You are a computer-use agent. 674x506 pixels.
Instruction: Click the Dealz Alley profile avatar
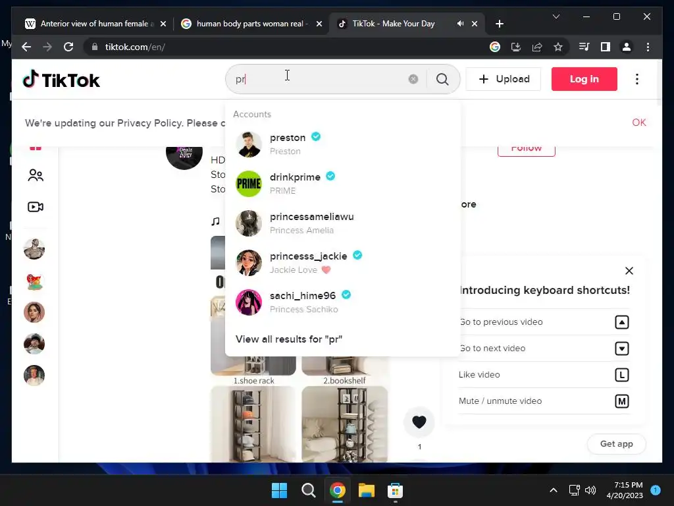(184, 157)
